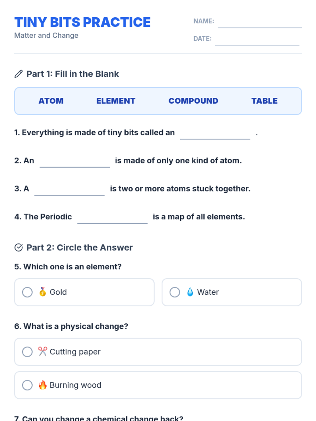
Task: Select the Gold radio button
Action: (x=27, y=292)
